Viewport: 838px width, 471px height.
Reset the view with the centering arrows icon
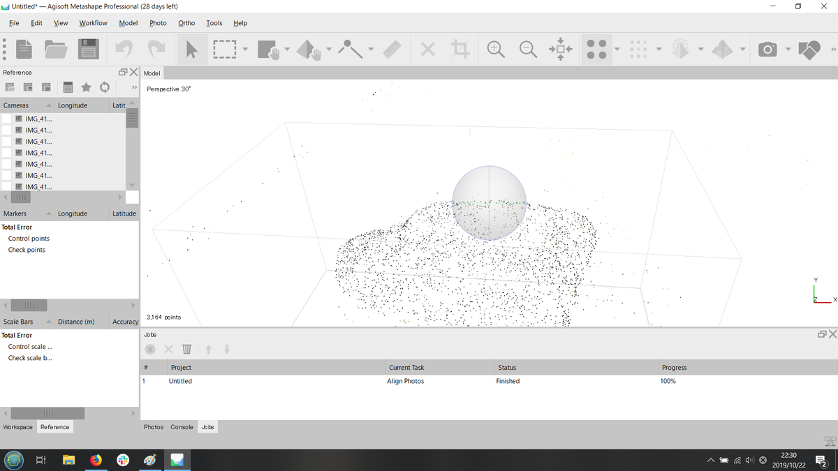[x=561, y=49]
